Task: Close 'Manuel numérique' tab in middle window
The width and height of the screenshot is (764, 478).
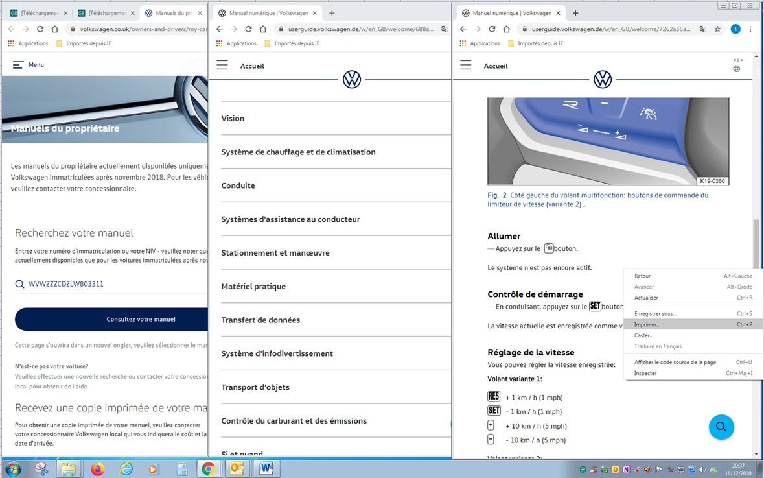Action: tap(315, 13)
